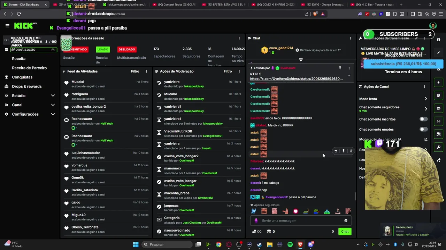Open user avatar at top right
446x250 pixels.
click(x=433, y=26)
